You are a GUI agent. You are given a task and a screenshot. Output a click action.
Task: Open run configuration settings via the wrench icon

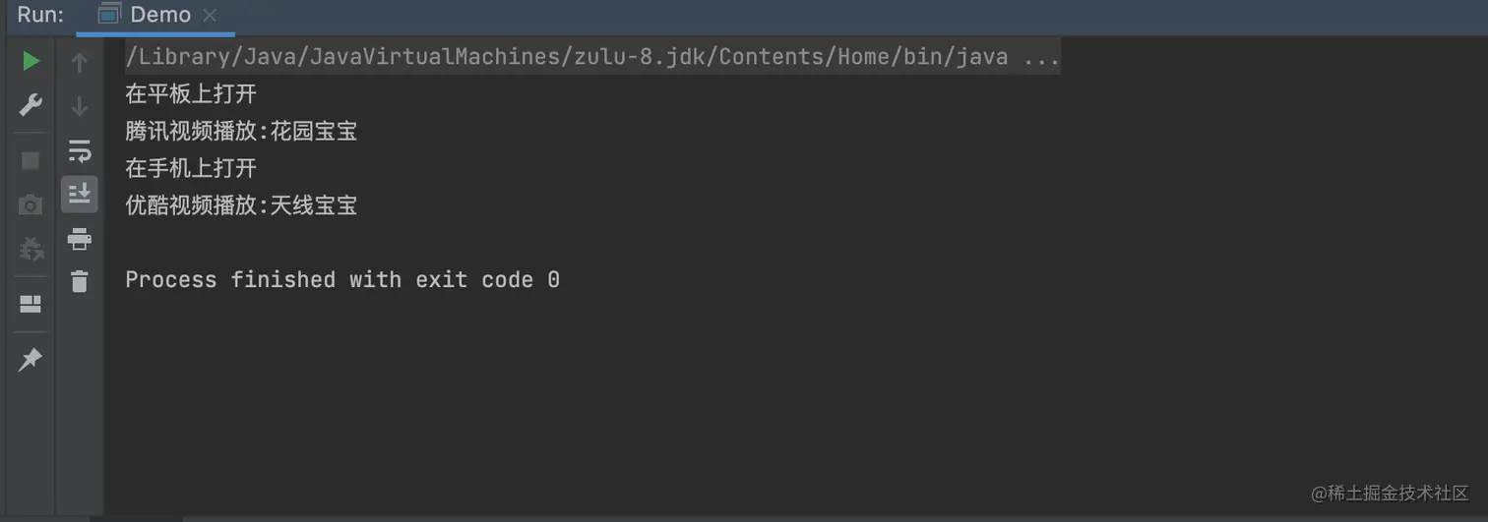[31, 104]
